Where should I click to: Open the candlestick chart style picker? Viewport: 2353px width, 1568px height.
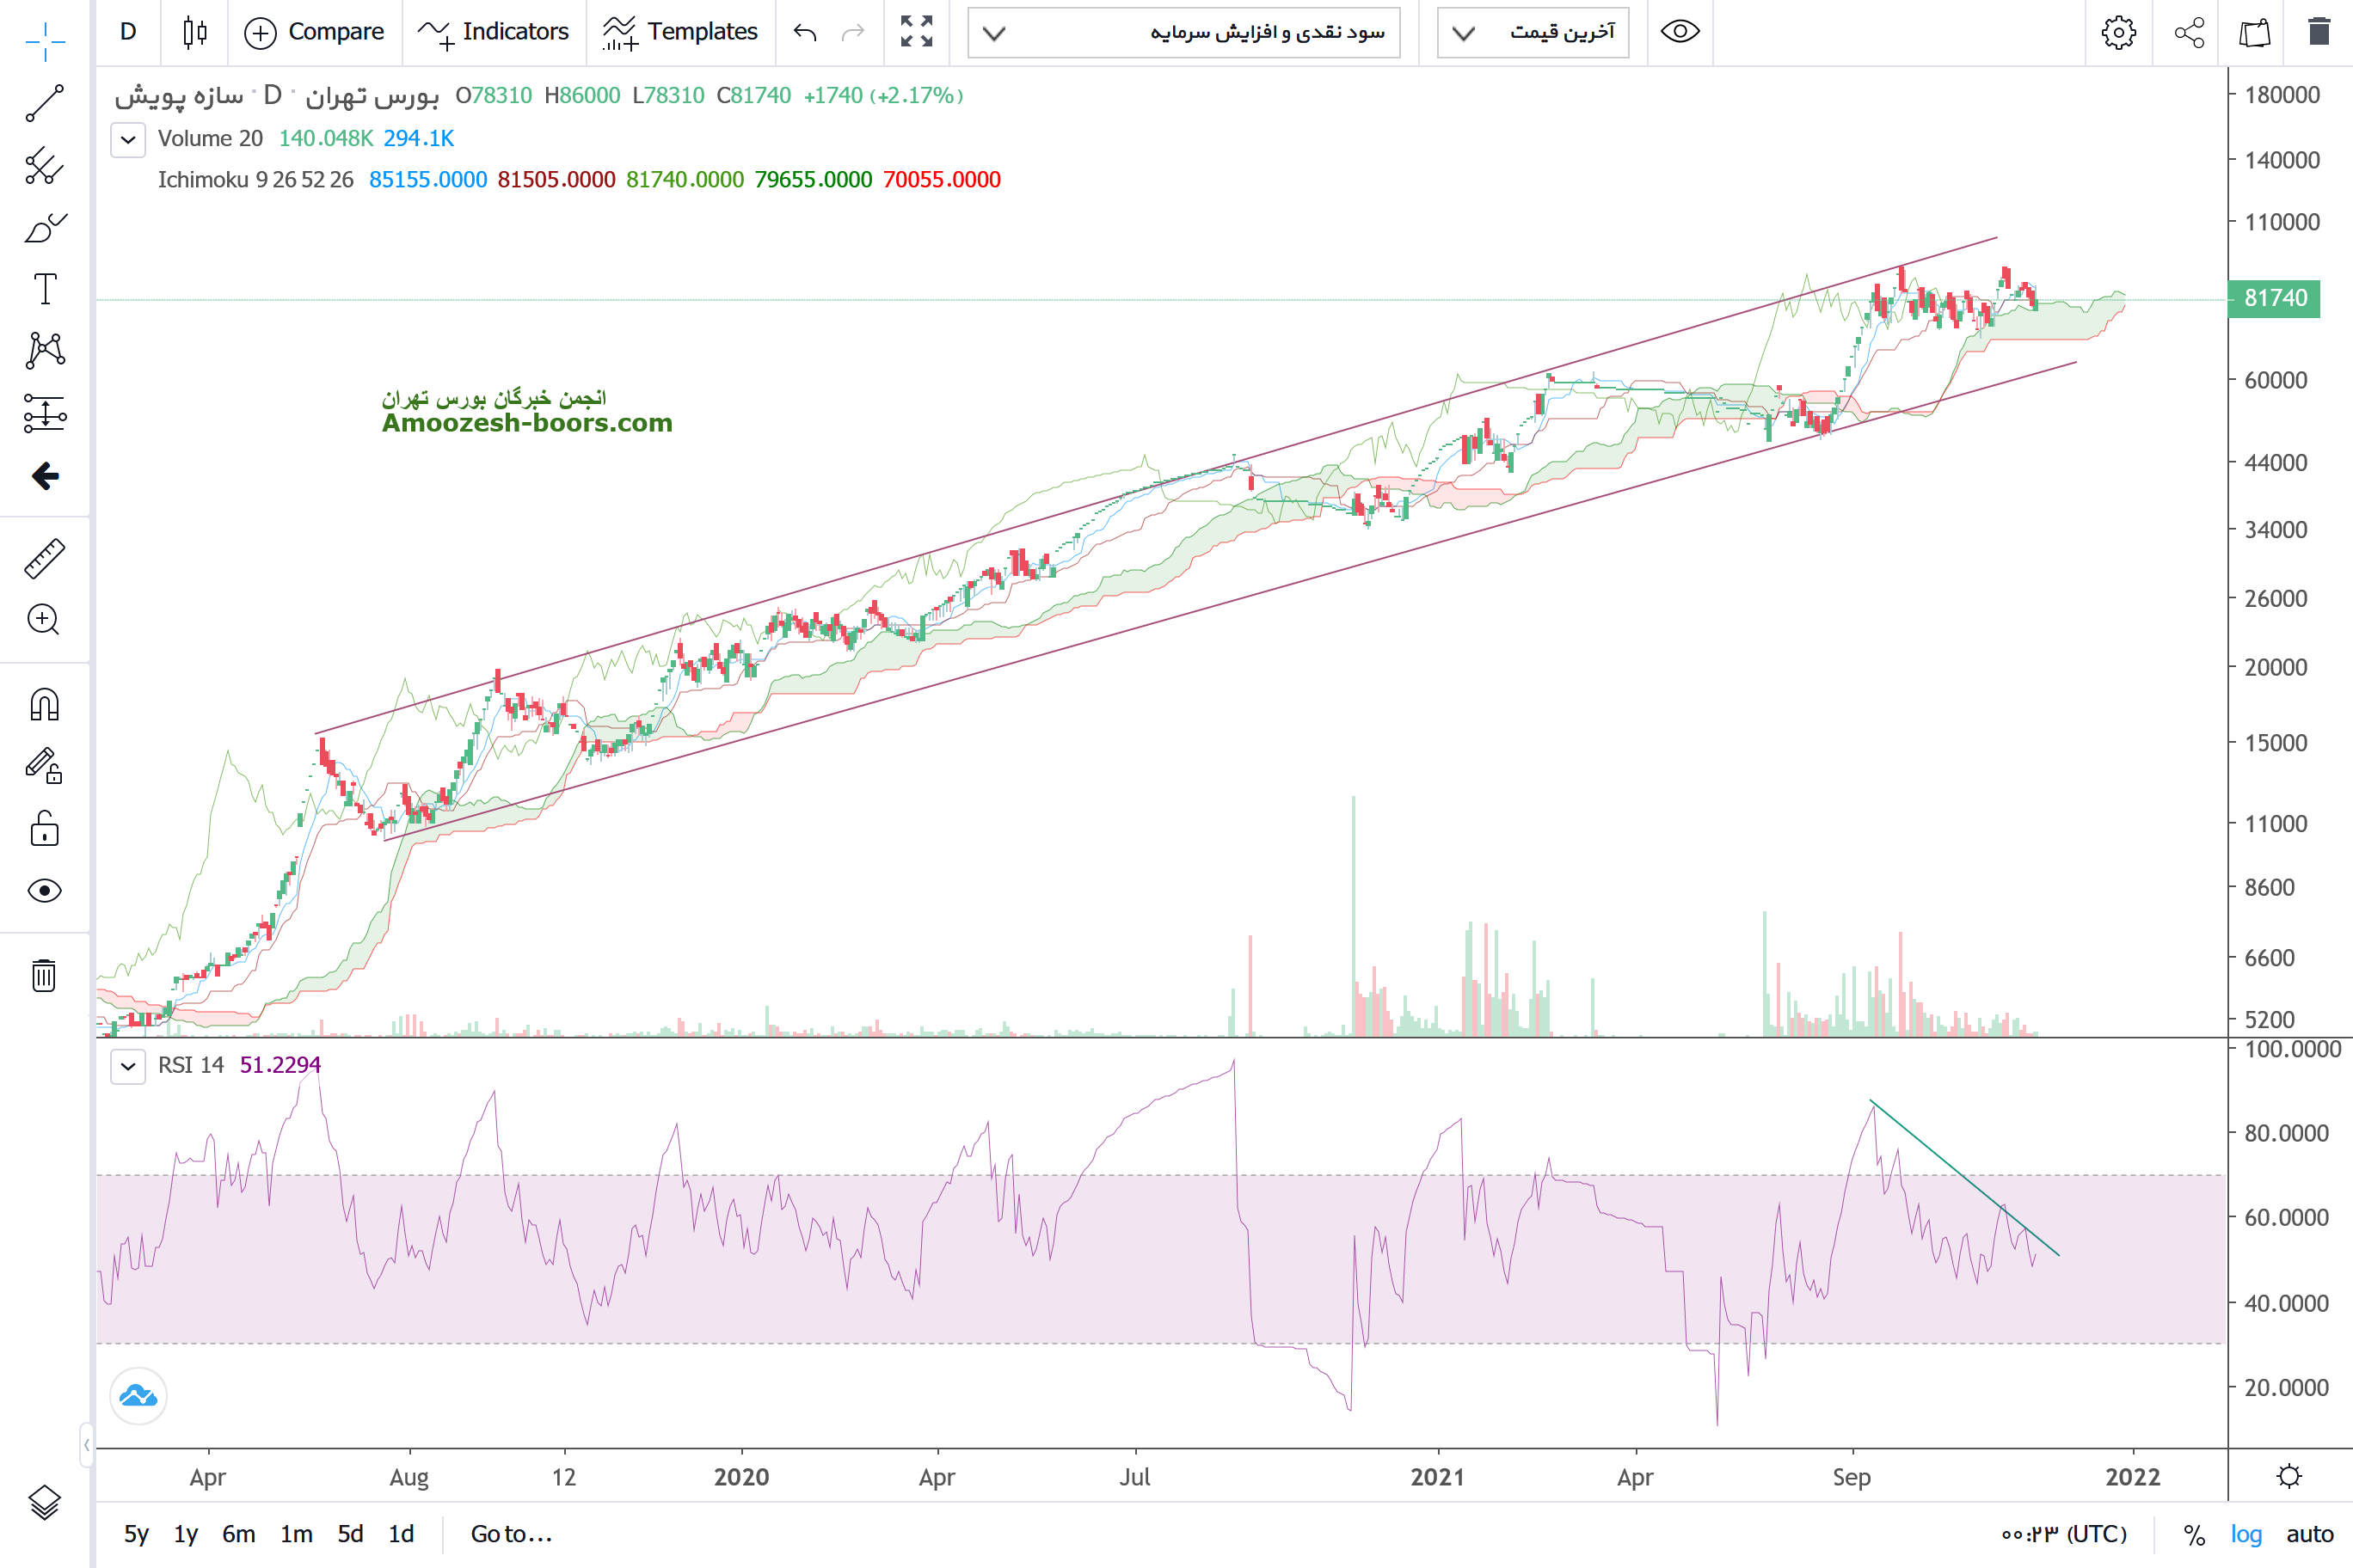tap(195, 32)
